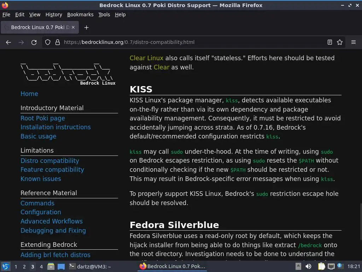Open the Known issues link
Viewport: 362px width, 272px height.
(x=41, y=179)
